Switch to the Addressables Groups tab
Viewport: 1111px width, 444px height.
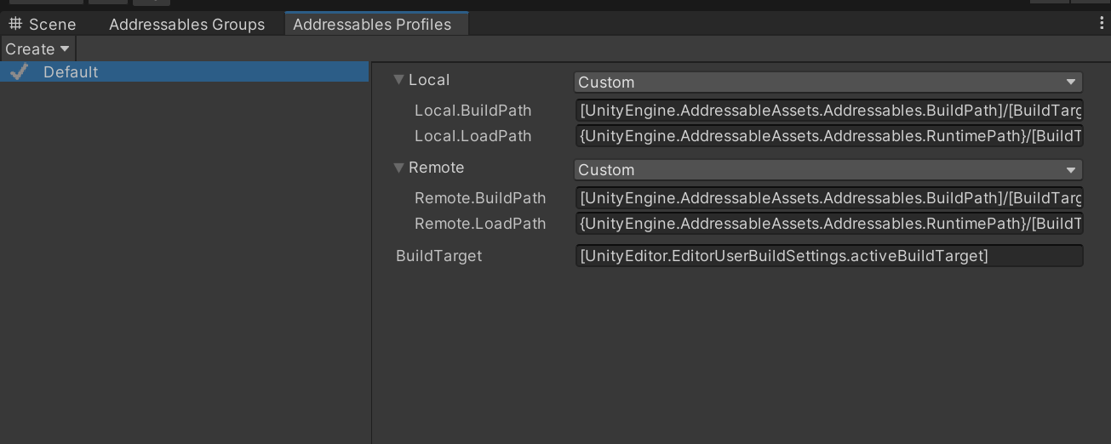pyautogui.click(x=186, y=25)
